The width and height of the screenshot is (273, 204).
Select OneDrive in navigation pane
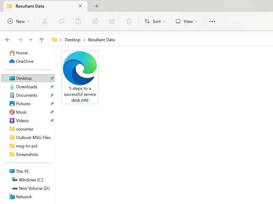(25, 62)
